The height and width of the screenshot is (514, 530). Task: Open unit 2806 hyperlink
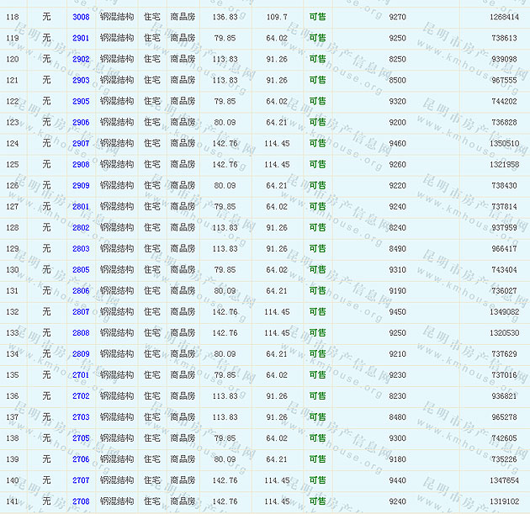81,290
